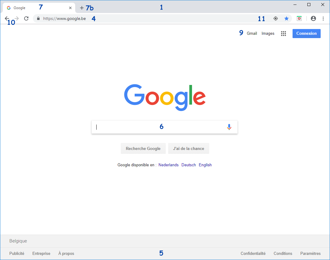Click the blue Connexion button
Viewport: 330px width, 260px height.
(306, 34)
